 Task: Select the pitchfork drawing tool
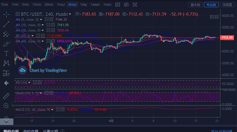coord(6,34)
